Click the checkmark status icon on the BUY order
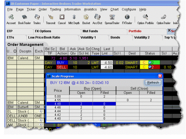 (x=150, y=62)
